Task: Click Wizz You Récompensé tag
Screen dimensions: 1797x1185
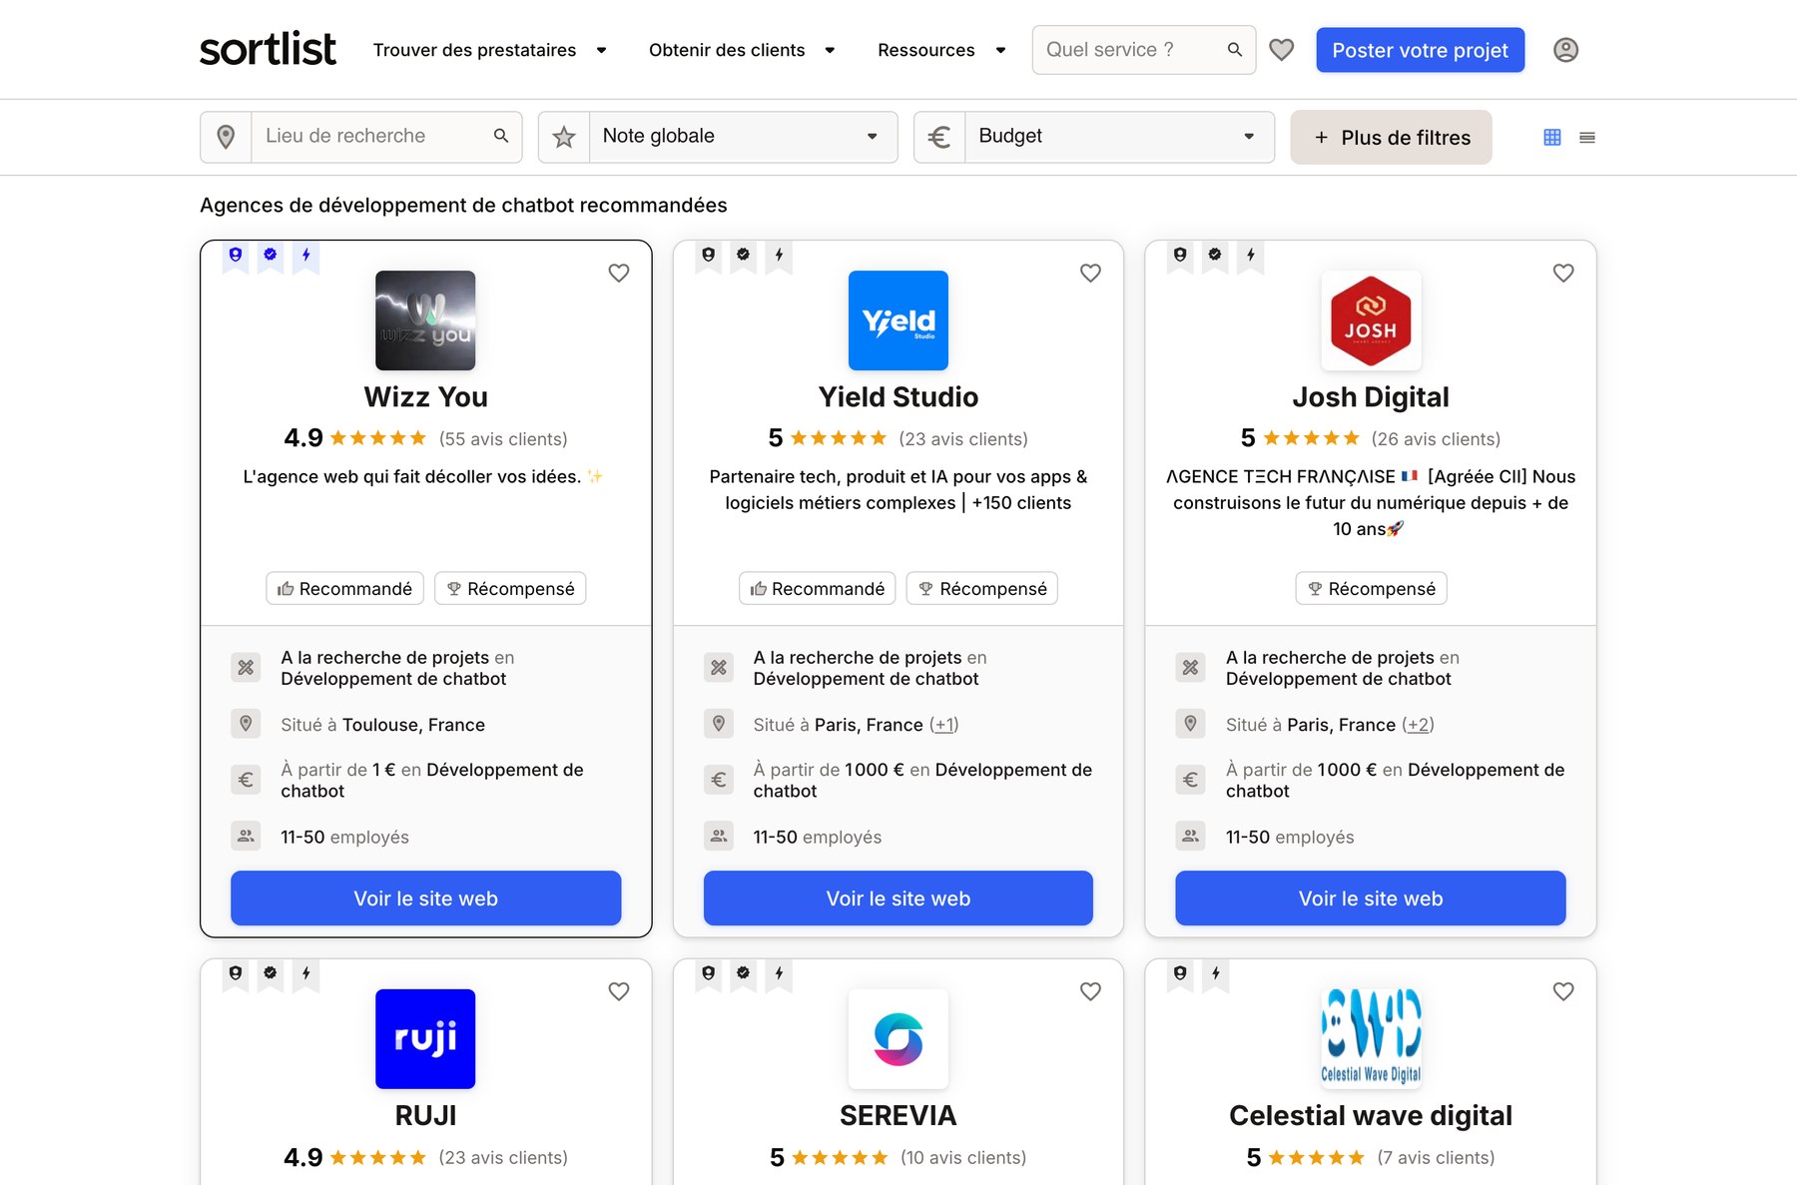Action: tap(510, 589)
